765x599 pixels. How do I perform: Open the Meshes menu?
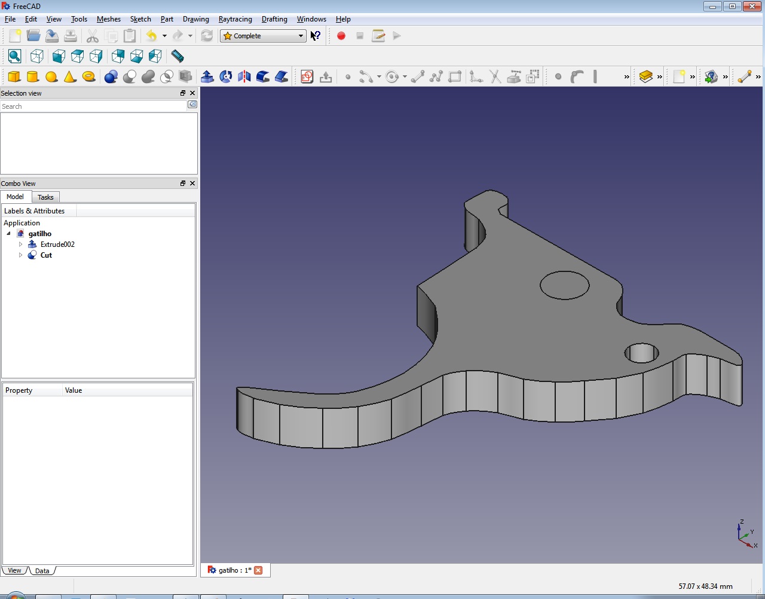(x=109, y=19)
